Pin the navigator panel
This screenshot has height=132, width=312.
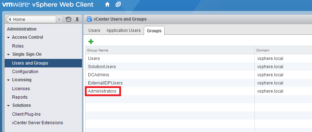77,20
